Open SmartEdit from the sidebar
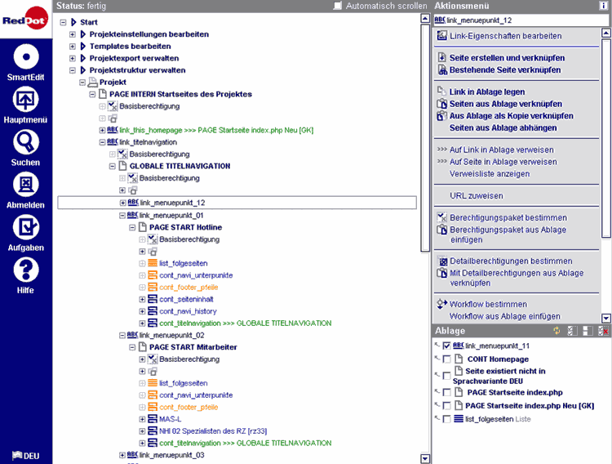The height and width of the screenshot is (464, 612). pos(25,57)
